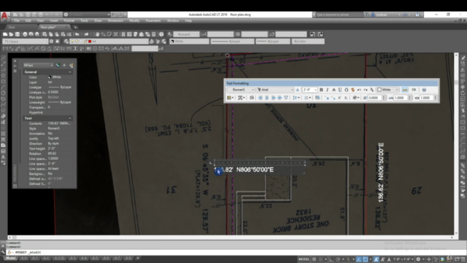The image size is (467, 263).
Task: Collapse the General section in Properties
Action: [x=70, y=72]
